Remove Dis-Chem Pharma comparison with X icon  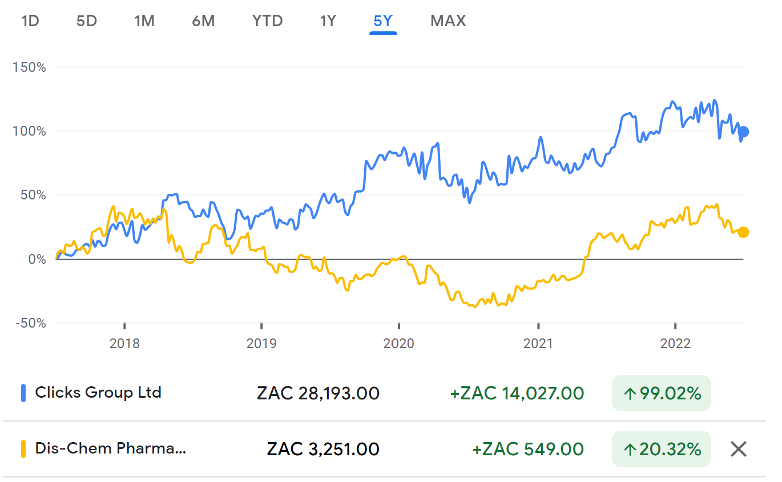pos(739,449)
